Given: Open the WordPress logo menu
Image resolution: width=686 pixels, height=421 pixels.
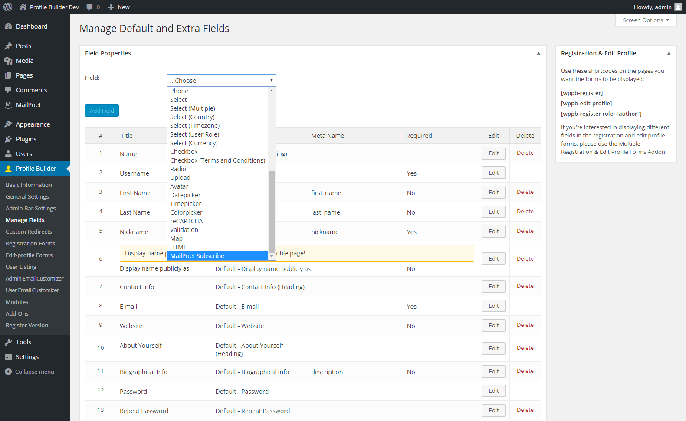Looking at the screenshot, I should [8, 7].
